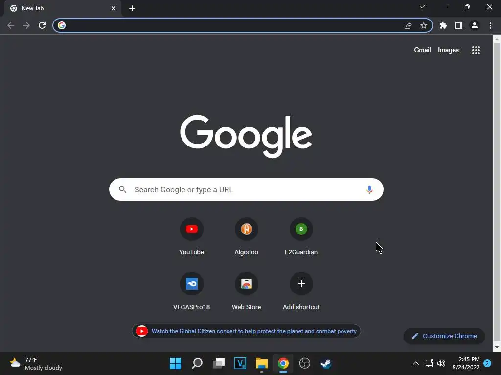Click the Google icon in address bar
This screenshot has width=501, height=375.
[62, 25]
